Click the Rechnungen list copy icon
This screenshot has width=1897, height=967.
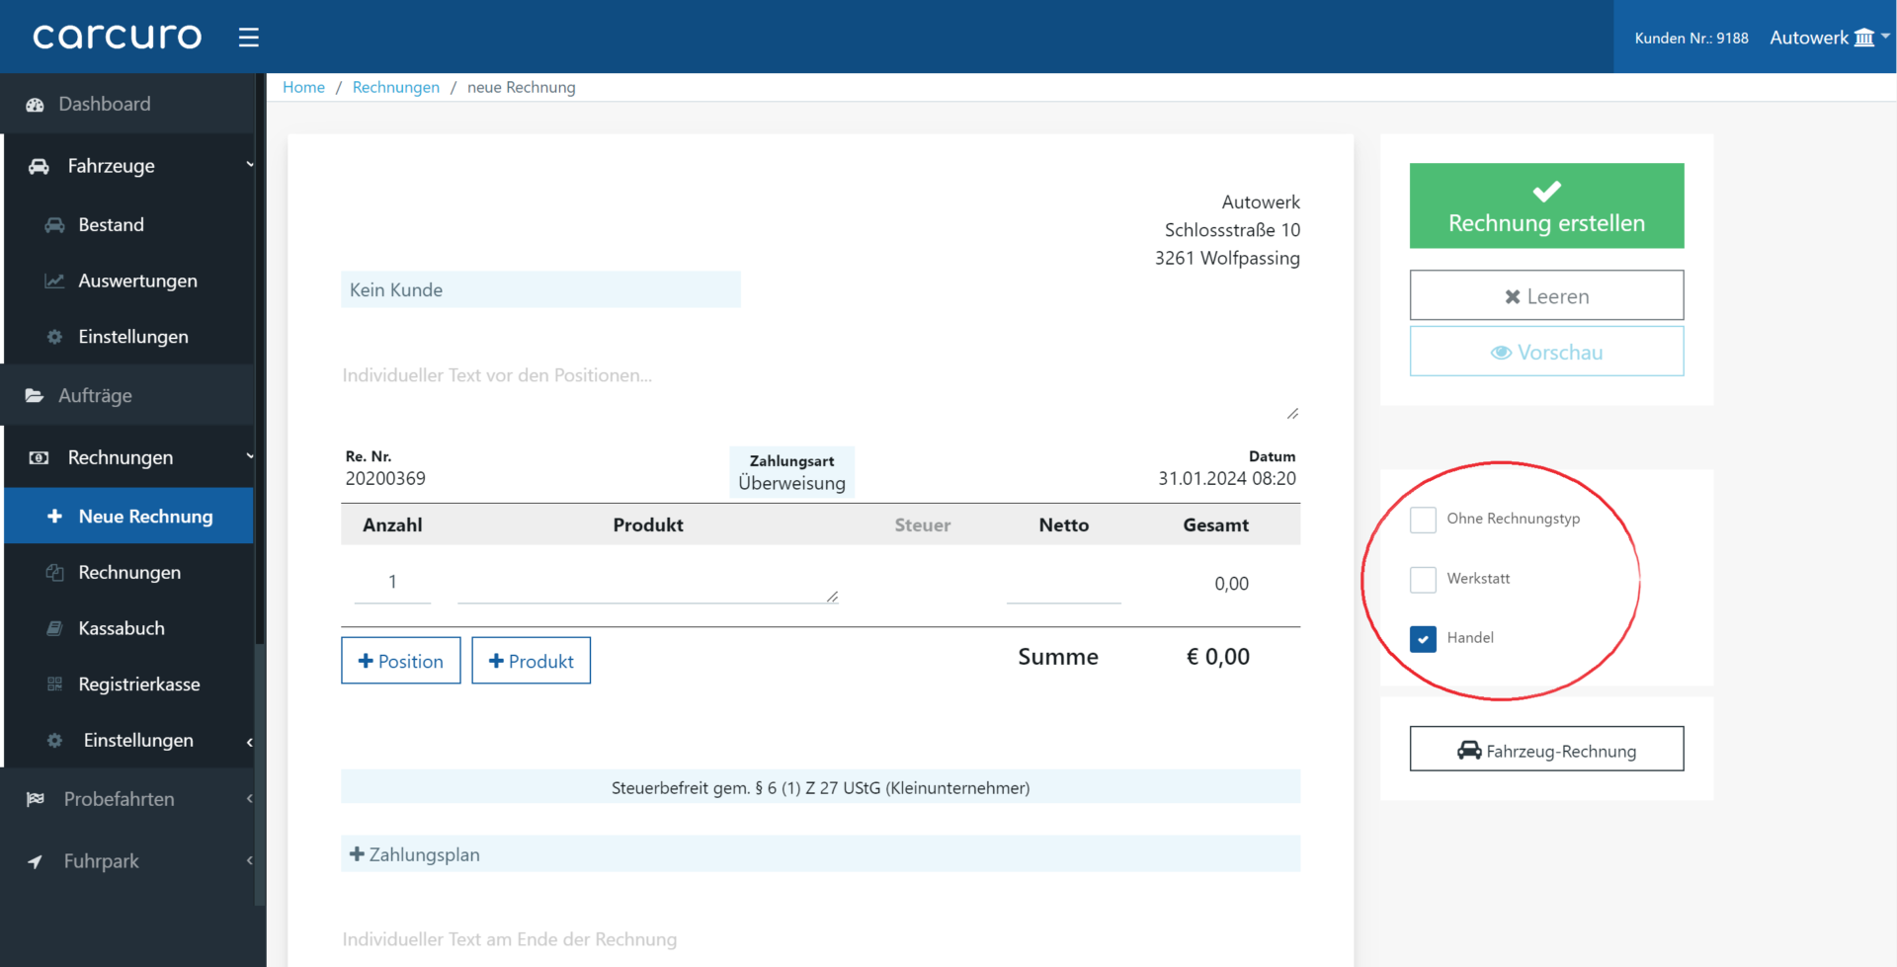pyautogui.click(x=54, y=573)
